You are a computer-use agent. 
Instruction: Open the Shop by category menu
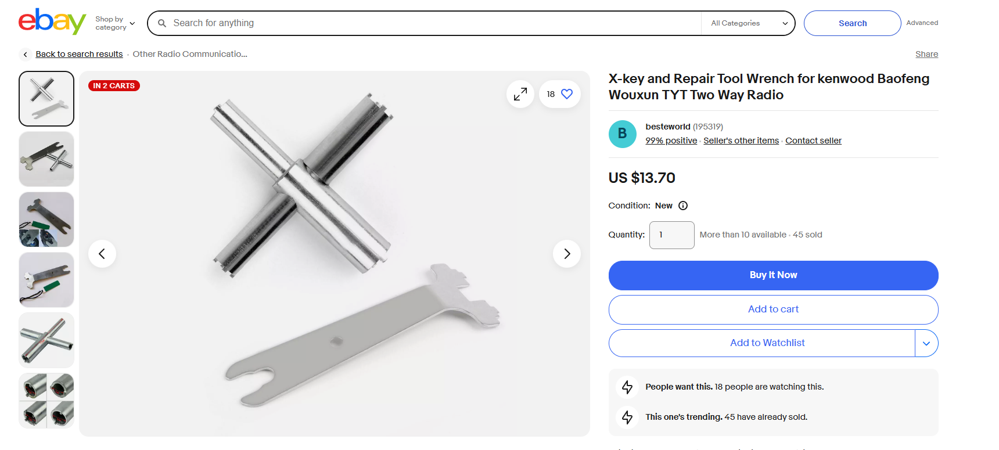(115, 23)
